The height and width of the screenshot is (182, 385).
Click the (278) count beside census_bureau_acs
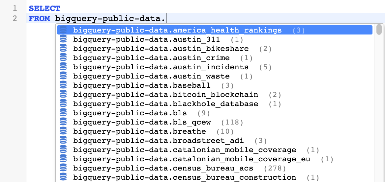coord(275,168)
